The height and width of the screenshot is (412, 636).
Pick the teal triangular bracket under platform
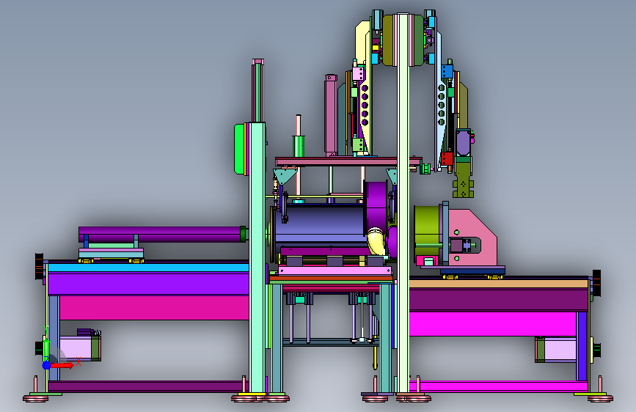[x=285, y=177]
